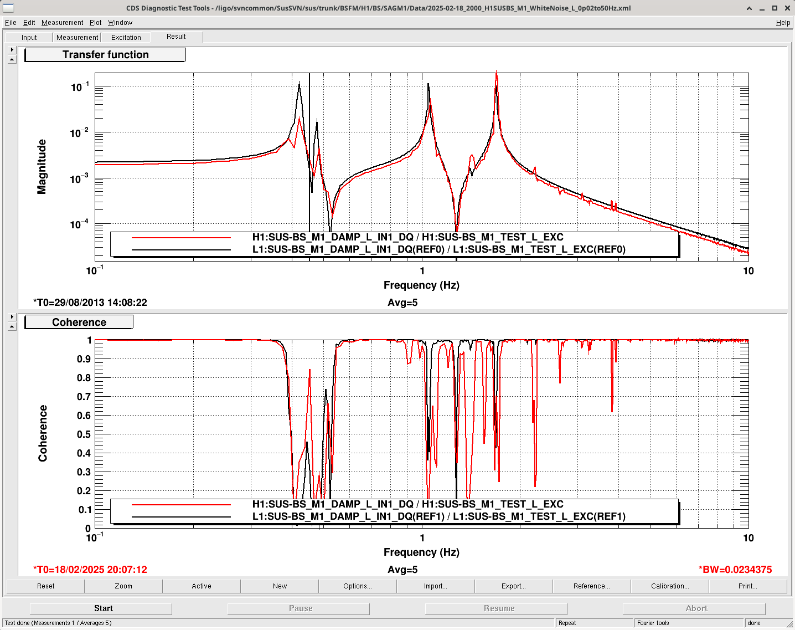Click the window menu icon in title bar
The image size is (795, 630).
click(x=8, y=8)
